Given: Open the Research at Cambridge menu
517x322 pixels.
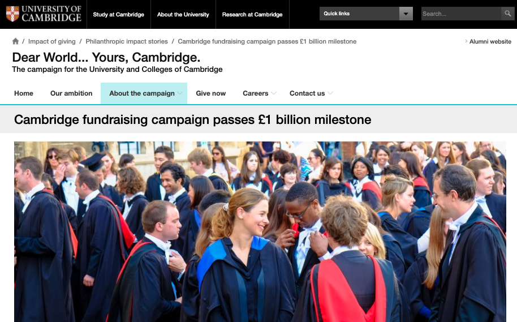Looking at the screenshot, I should (x=252, y=15).
